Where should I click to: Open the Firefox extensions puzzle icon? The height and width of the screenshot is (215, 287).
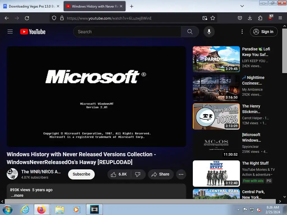(260, 18)
